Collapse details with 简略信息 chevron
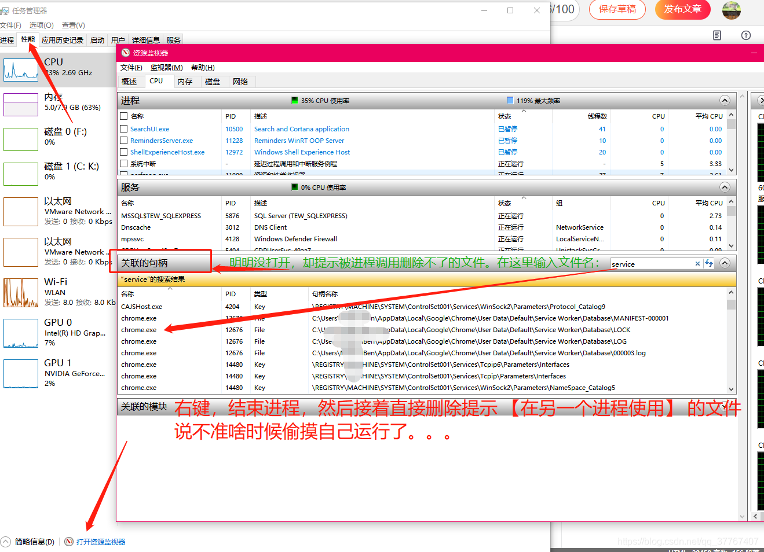Image resolution: width=764 pixels, height=552 pixels. pyautogui.click(x=6, y=542)
